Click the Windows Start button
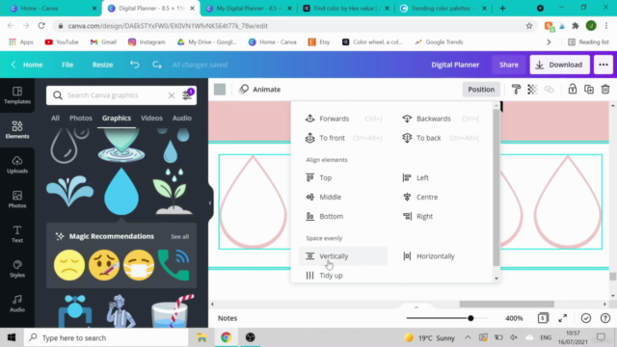Image resolution: width=617 pixels, height=347 pixels. 12,337
